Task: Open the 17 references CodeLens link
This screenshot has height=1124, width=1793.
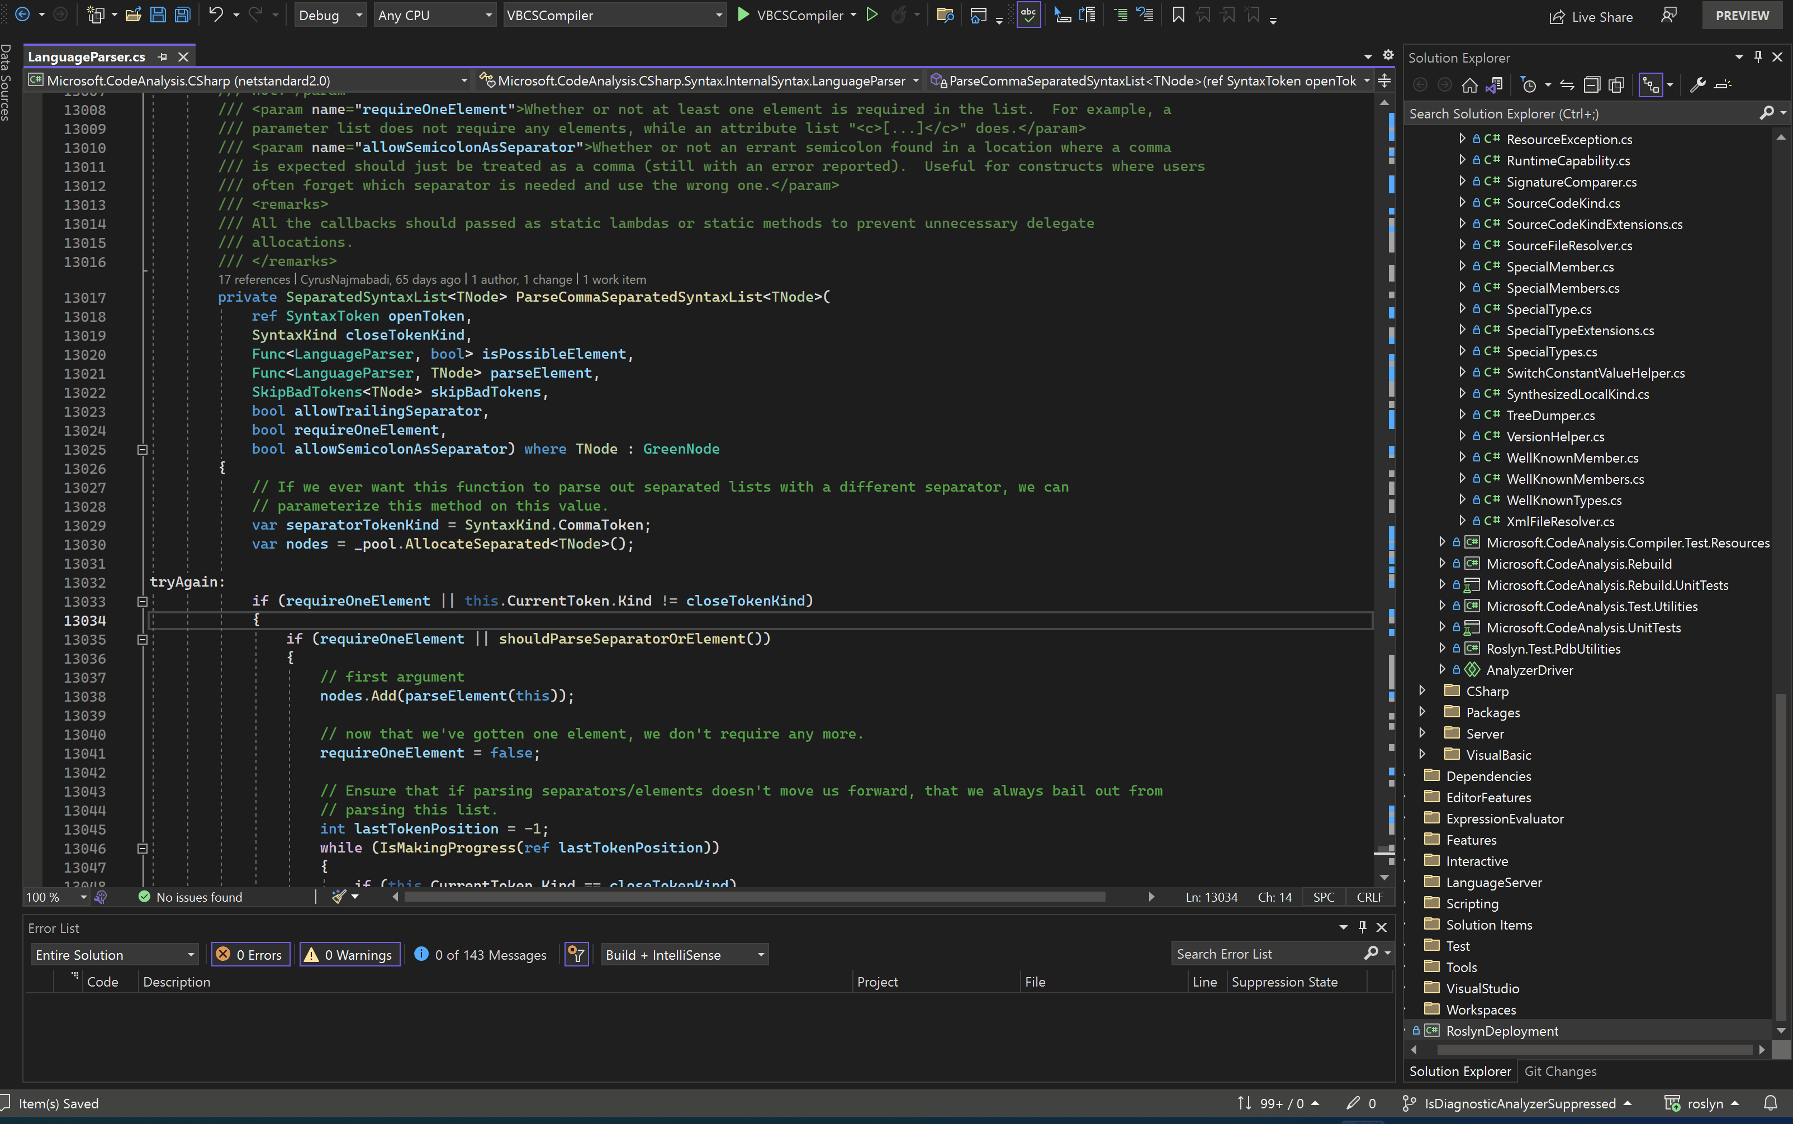Action: (254, 279)
